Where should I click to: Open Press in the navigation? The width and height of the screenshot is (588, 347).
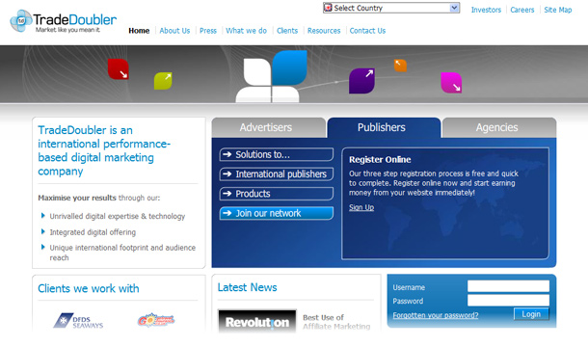pyautogui.click(x=208, y=31)
